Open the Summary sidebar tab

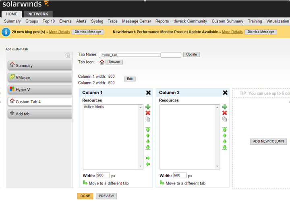[40, 66]
